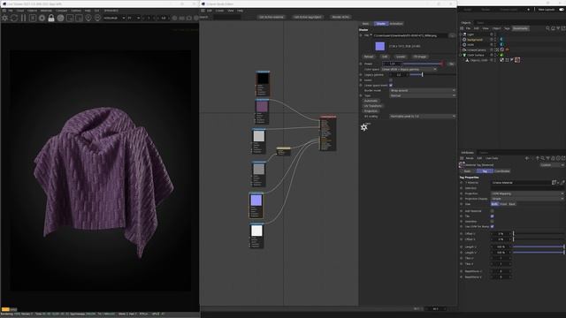Open the Type dropdown in shader panel
This screenshot has height=318, width=566.
click(423, 95)
